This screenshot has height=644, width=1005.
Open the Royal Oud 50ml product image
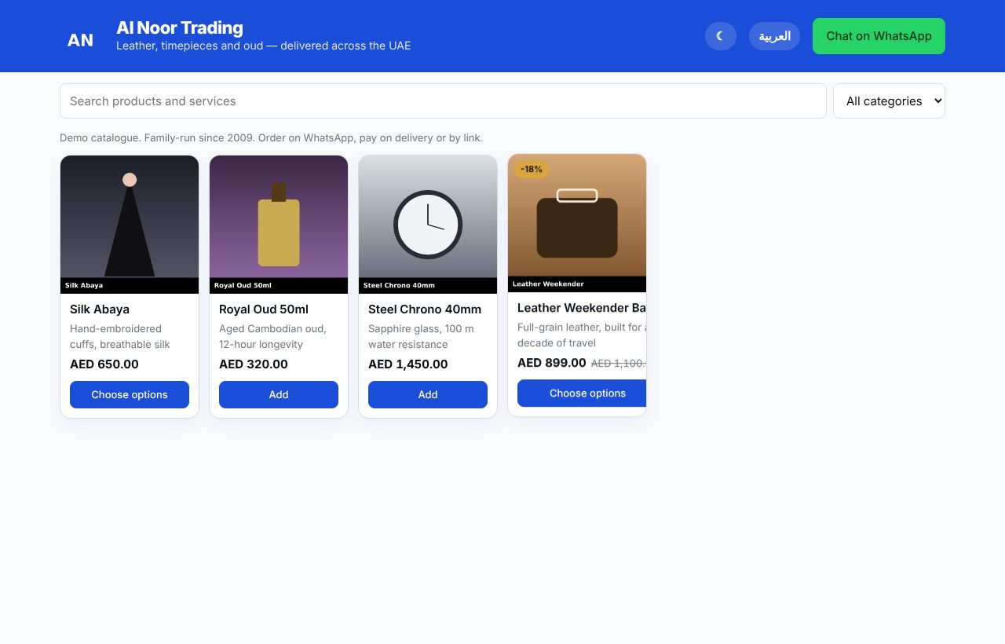tap(279, 225)
